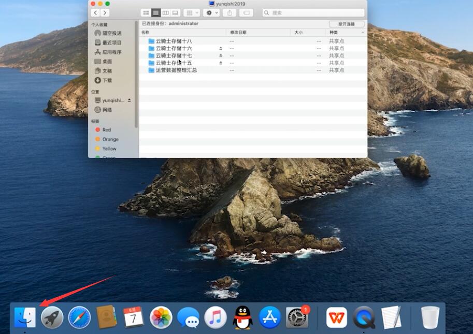
Task: Switch Finder to gallery view
Action: (175, 12)
